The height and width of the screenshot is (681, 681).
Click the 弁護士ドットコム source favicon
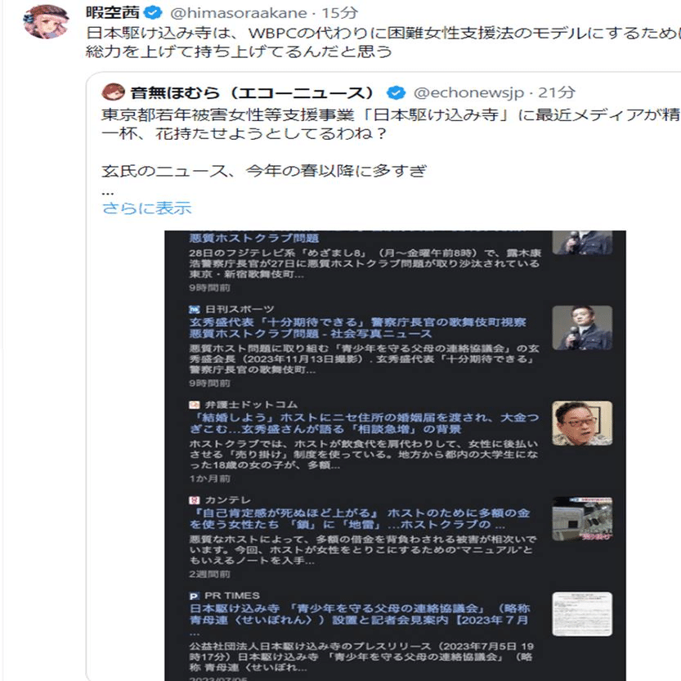coord(194,405)
